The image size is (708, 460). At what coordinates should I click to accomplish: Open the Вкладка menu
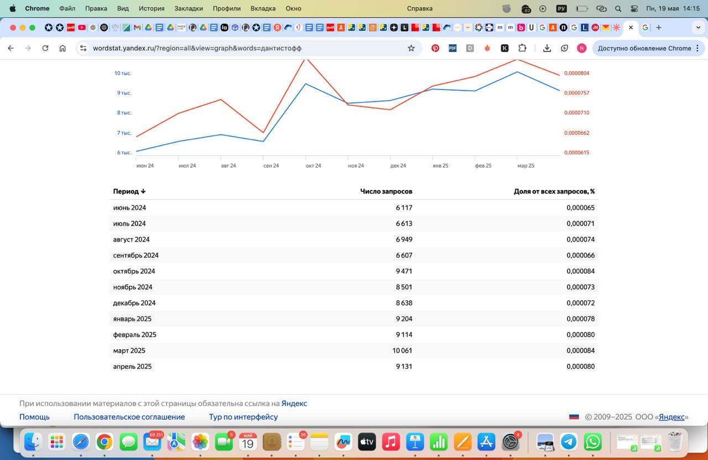pos(263,8)
